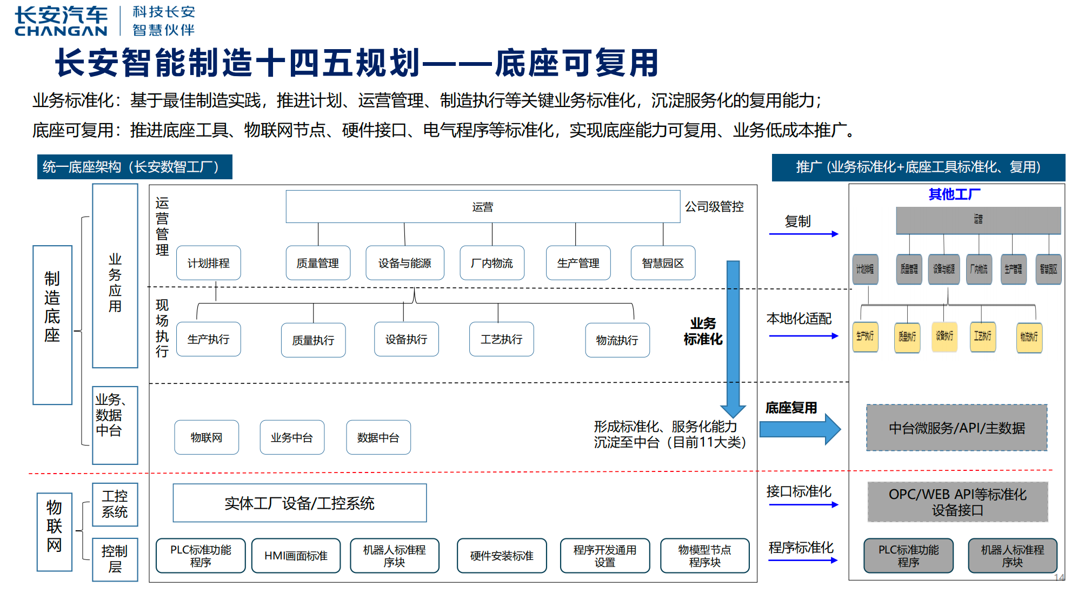Click the 复制 arrow label

[798, 221]
